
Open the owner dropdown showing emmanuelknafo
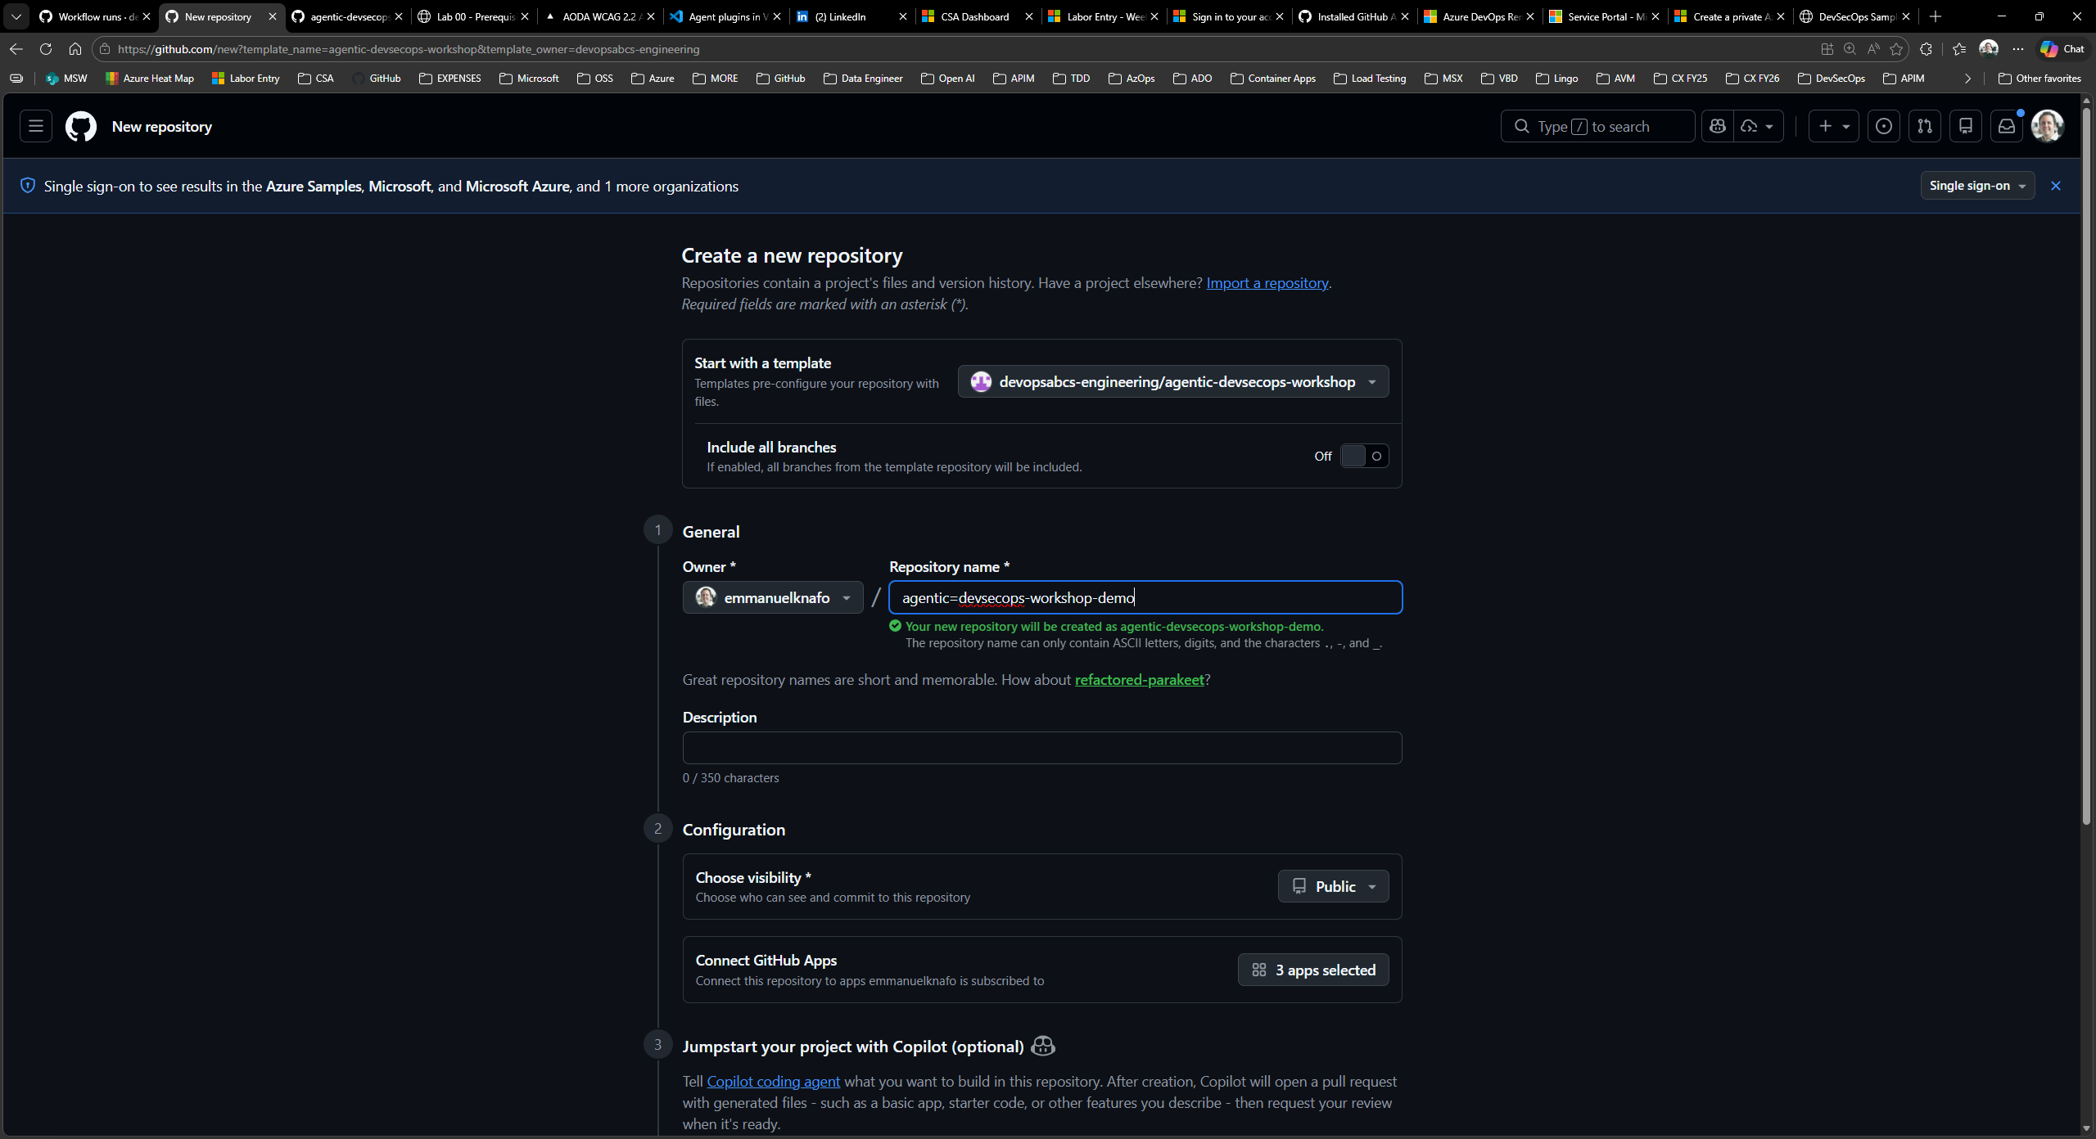pyautogui.click(x=772, y=597)
